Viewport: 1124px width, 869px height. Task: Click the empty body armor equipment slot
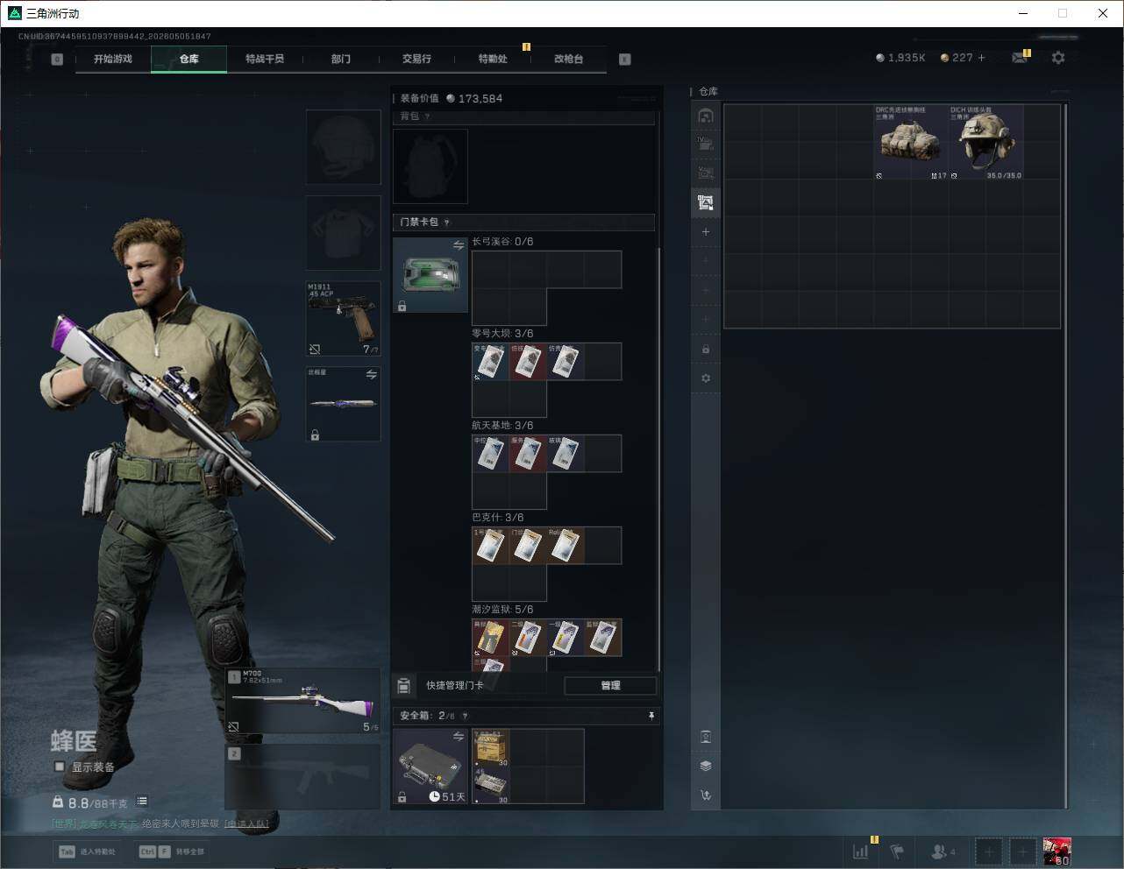tap(343, 233)
